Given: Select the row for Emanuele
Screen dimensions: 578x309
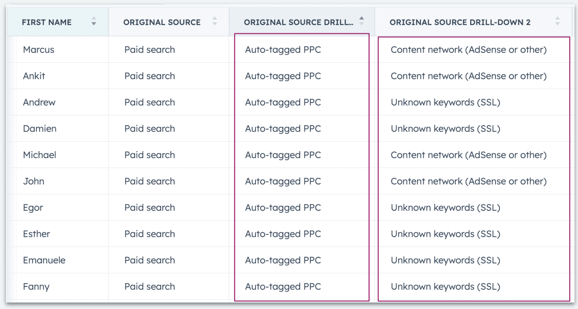Looking at the screenshot, I should click(x=44, y=260).
